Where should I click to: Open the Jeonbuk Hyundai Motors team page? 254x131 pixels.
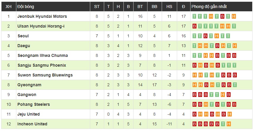pos(42,17)
